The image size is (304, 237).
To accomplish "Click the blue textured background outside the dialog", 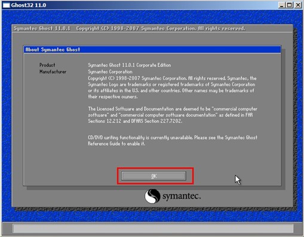I will [x=151, y=17].
